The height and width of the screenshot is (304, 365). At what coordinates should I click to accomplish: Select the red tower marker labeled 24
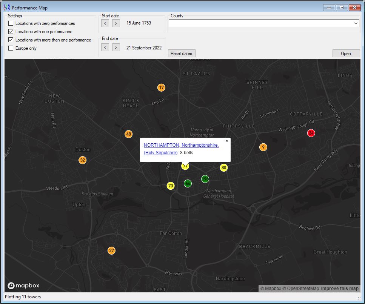pyautogui.click(x=311, y=133)
